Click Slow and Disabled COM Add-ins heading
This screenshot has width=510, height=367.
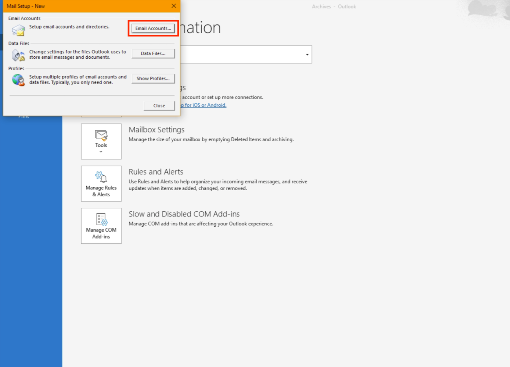click(184, 214)
